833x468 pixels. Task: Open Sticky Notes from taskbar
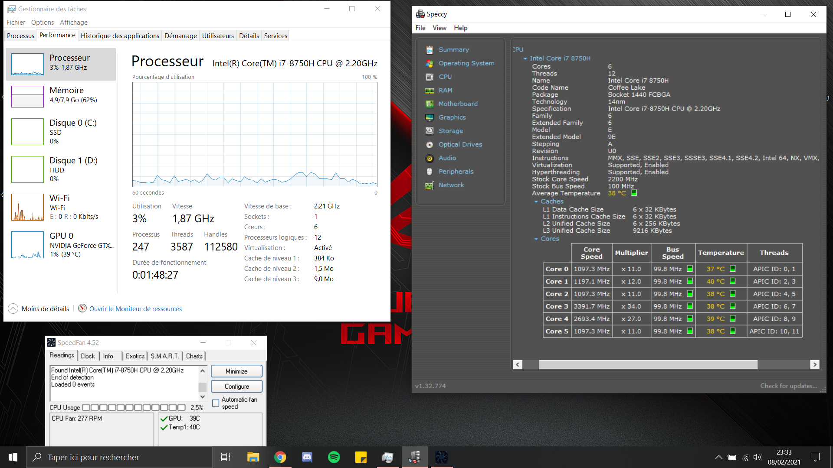[361, 457]
